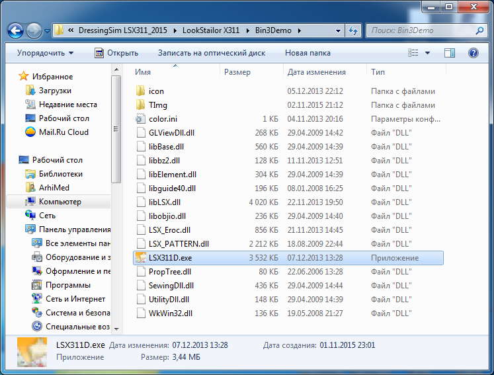Refresh the folder view
The width and height of the screenshot is (494, 375).
pyautogui.click(x=353, y=31)
